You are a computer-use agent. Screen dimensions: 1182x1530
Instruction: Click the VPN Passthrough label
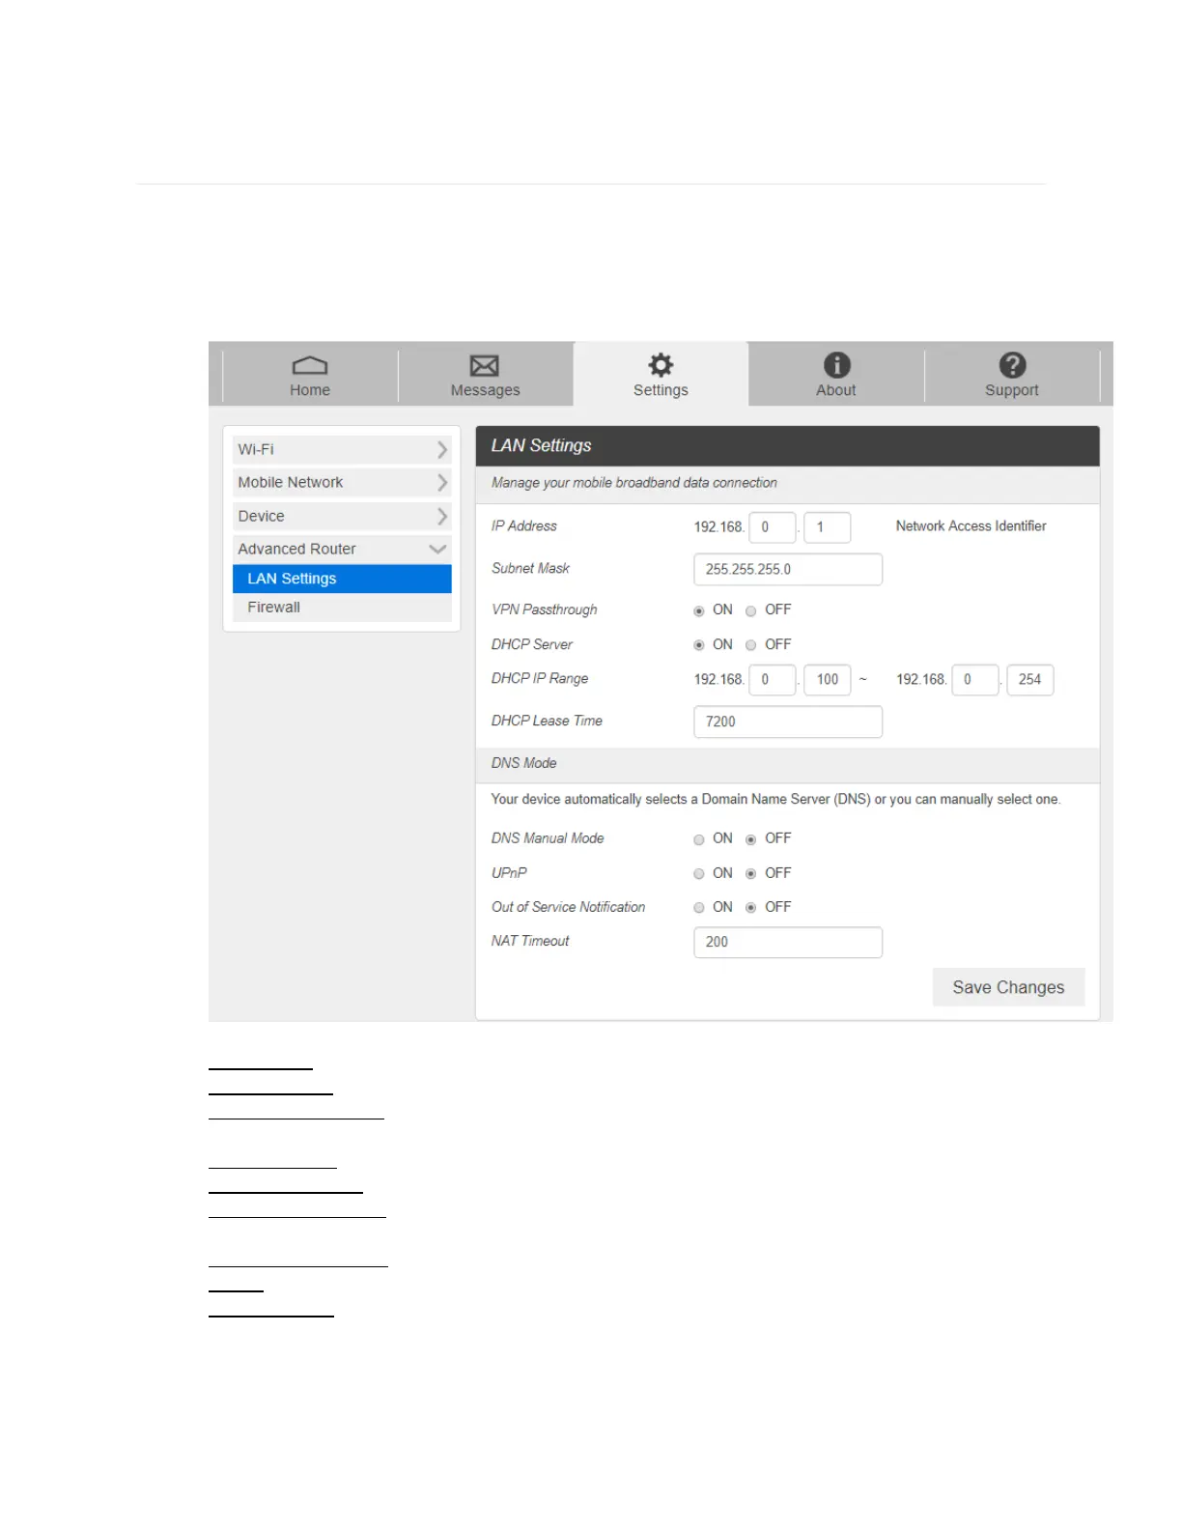[x=544, y=610]
